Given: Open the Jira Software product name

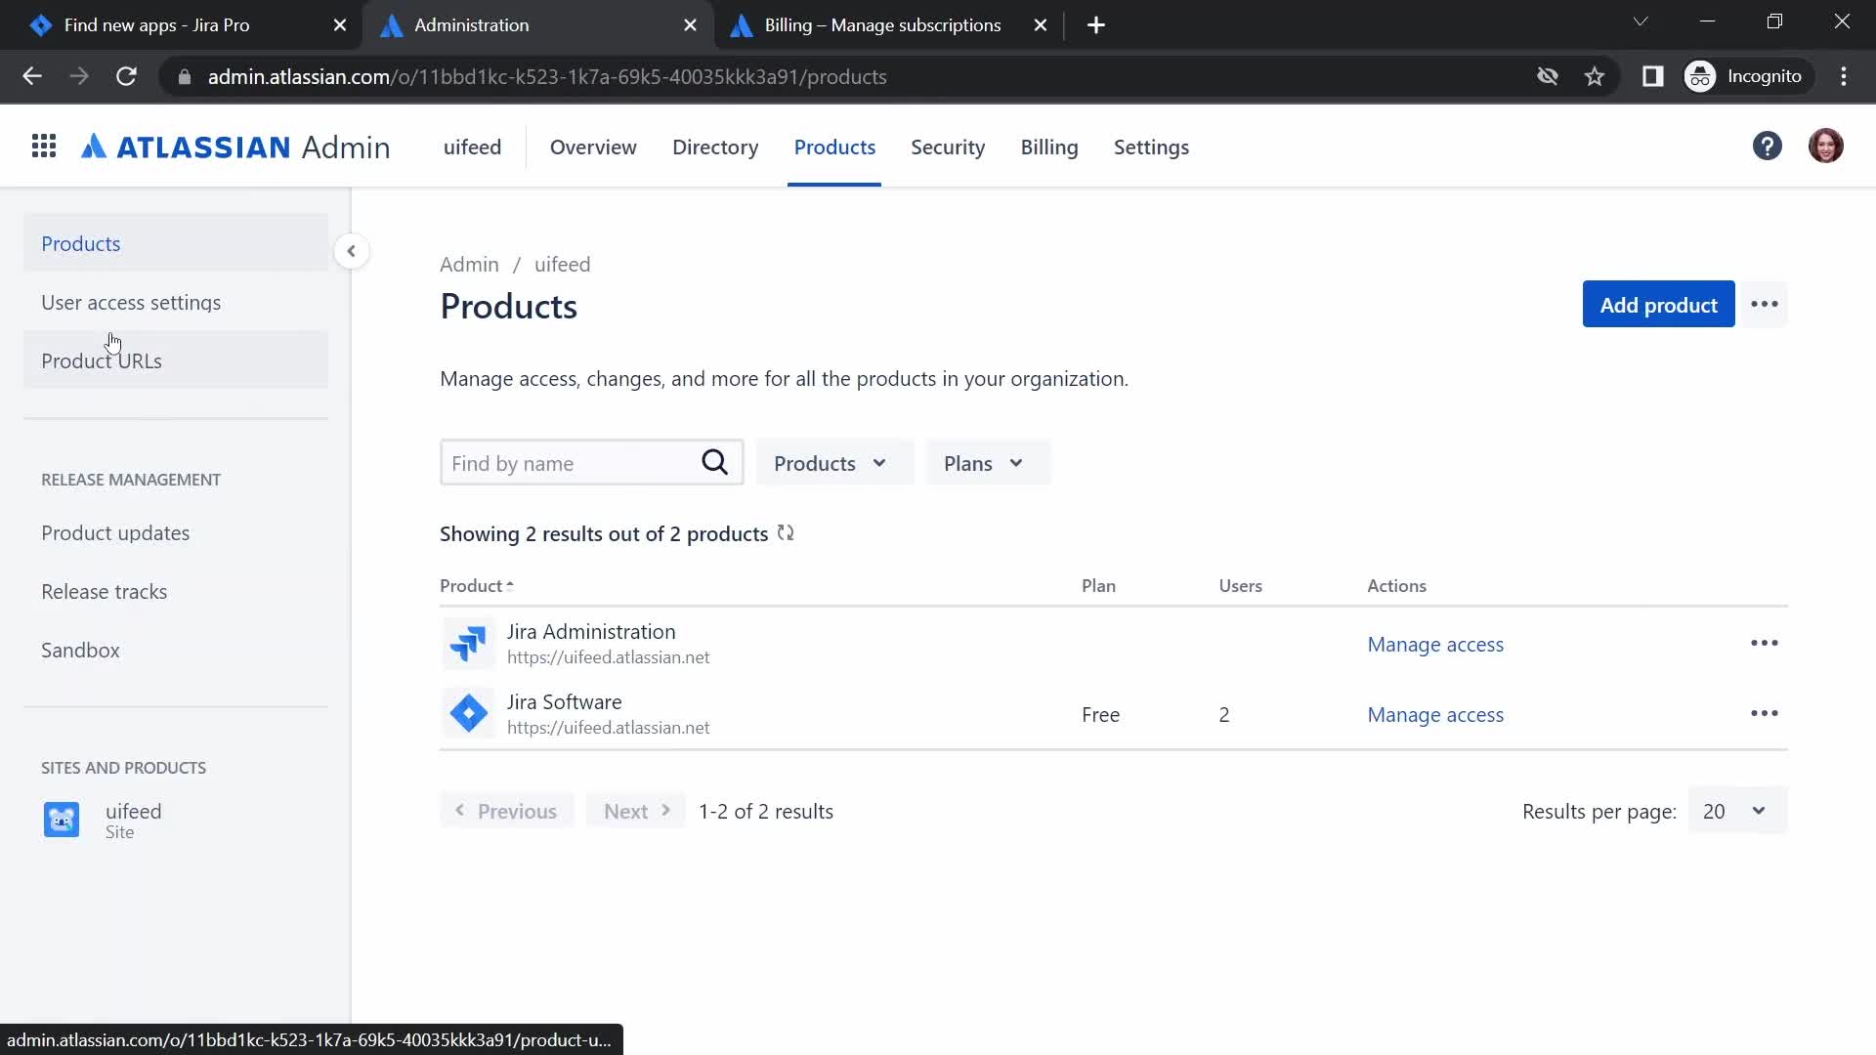Looking at the screenshot, I should pyautogui.click(x=564, y=702).
